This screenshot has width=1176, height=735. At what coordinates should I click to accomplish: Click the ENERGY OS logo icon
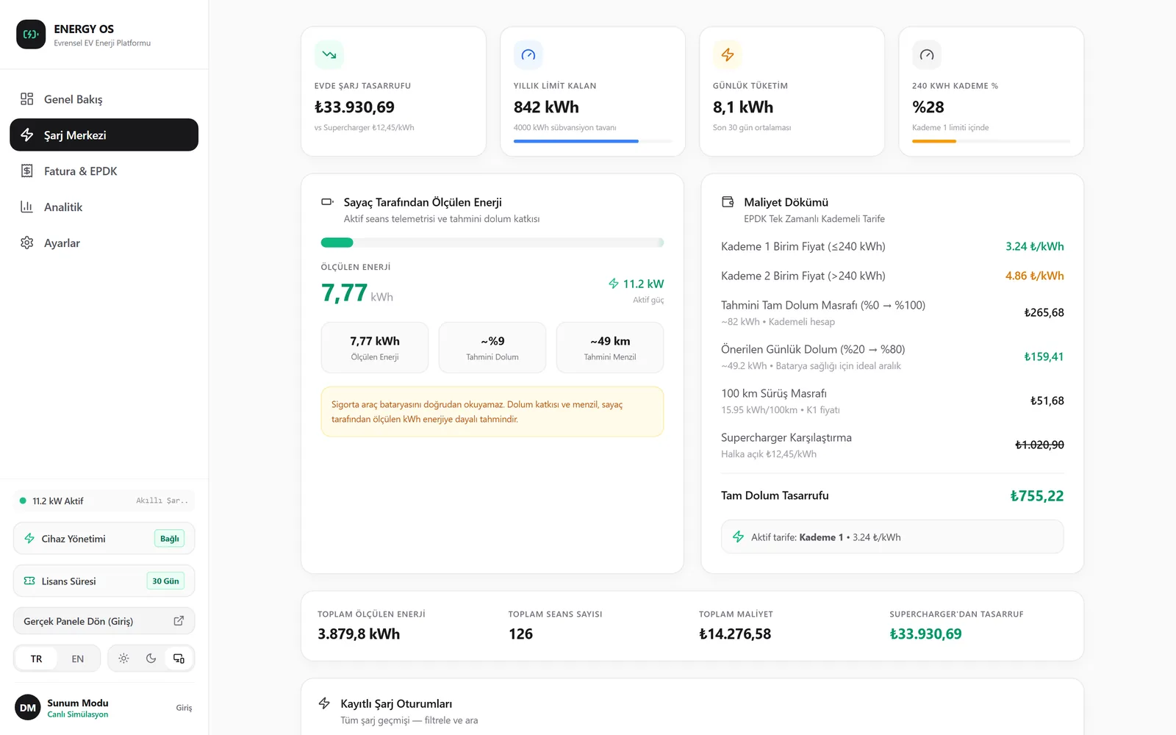tap(31, 35)
